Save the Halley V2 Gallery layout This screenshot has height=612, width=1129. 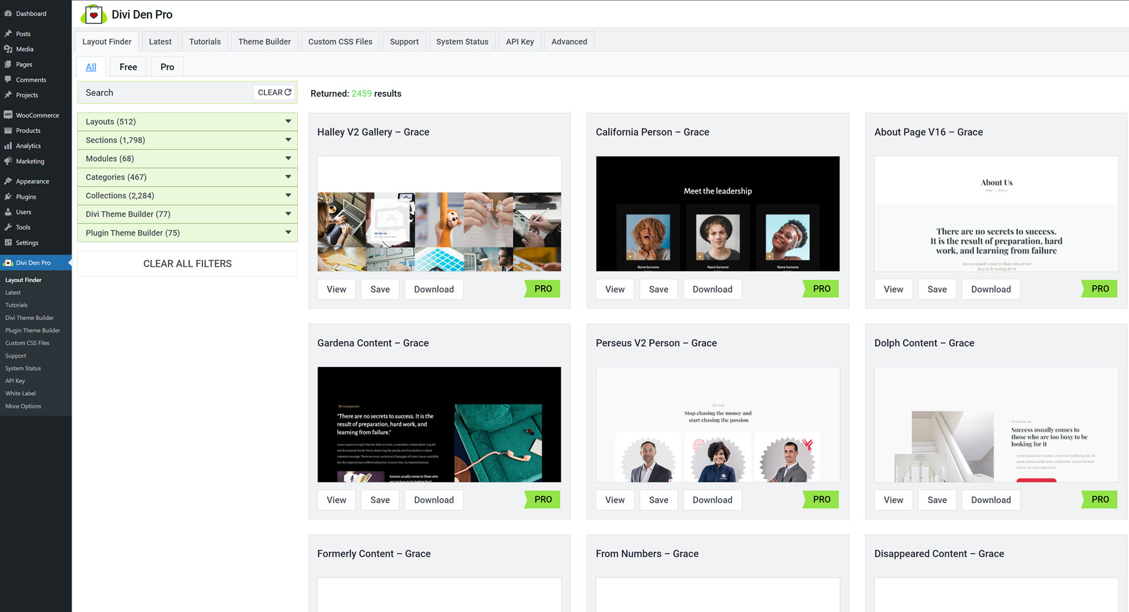point(380,289)
